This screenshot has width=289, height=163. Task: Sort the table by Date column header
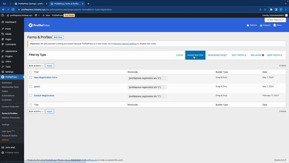(x=265, y=72)
